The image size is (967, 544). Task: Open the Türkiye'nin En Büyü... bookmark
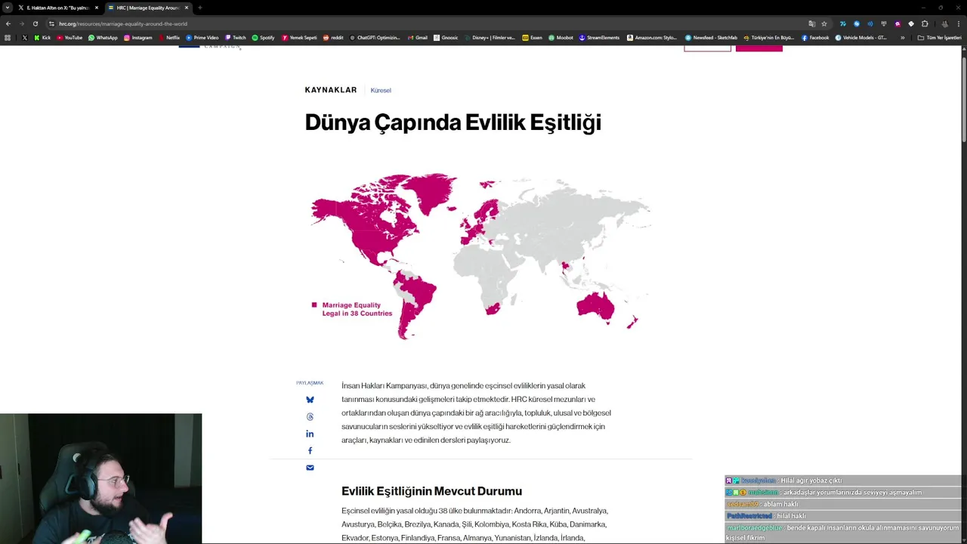coord(769,38)
